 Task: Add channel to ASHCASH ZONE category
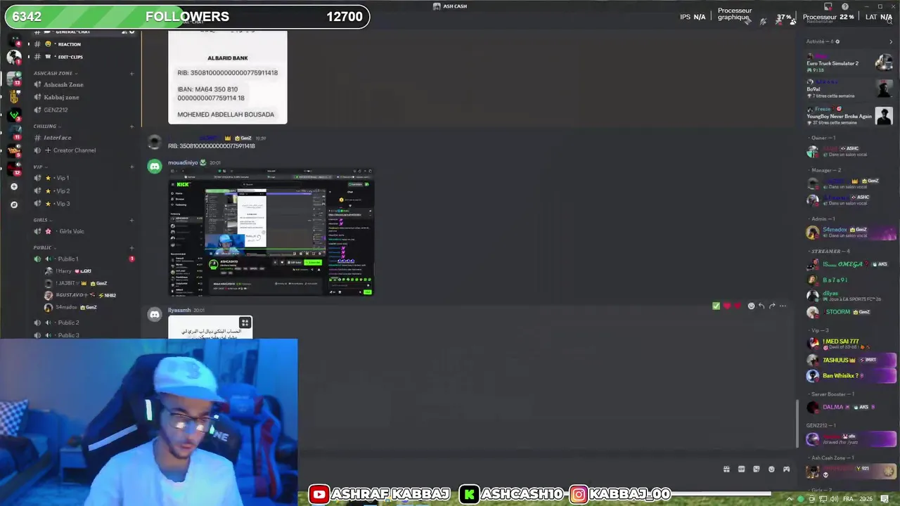tap(131, 73)
